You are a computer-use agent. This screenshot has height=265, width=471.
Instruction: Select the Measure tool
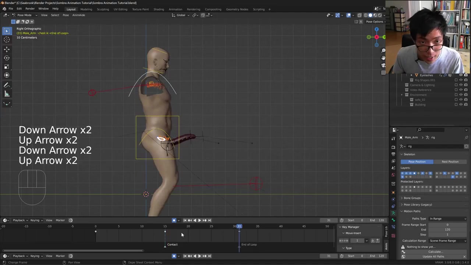coord(7,94)
